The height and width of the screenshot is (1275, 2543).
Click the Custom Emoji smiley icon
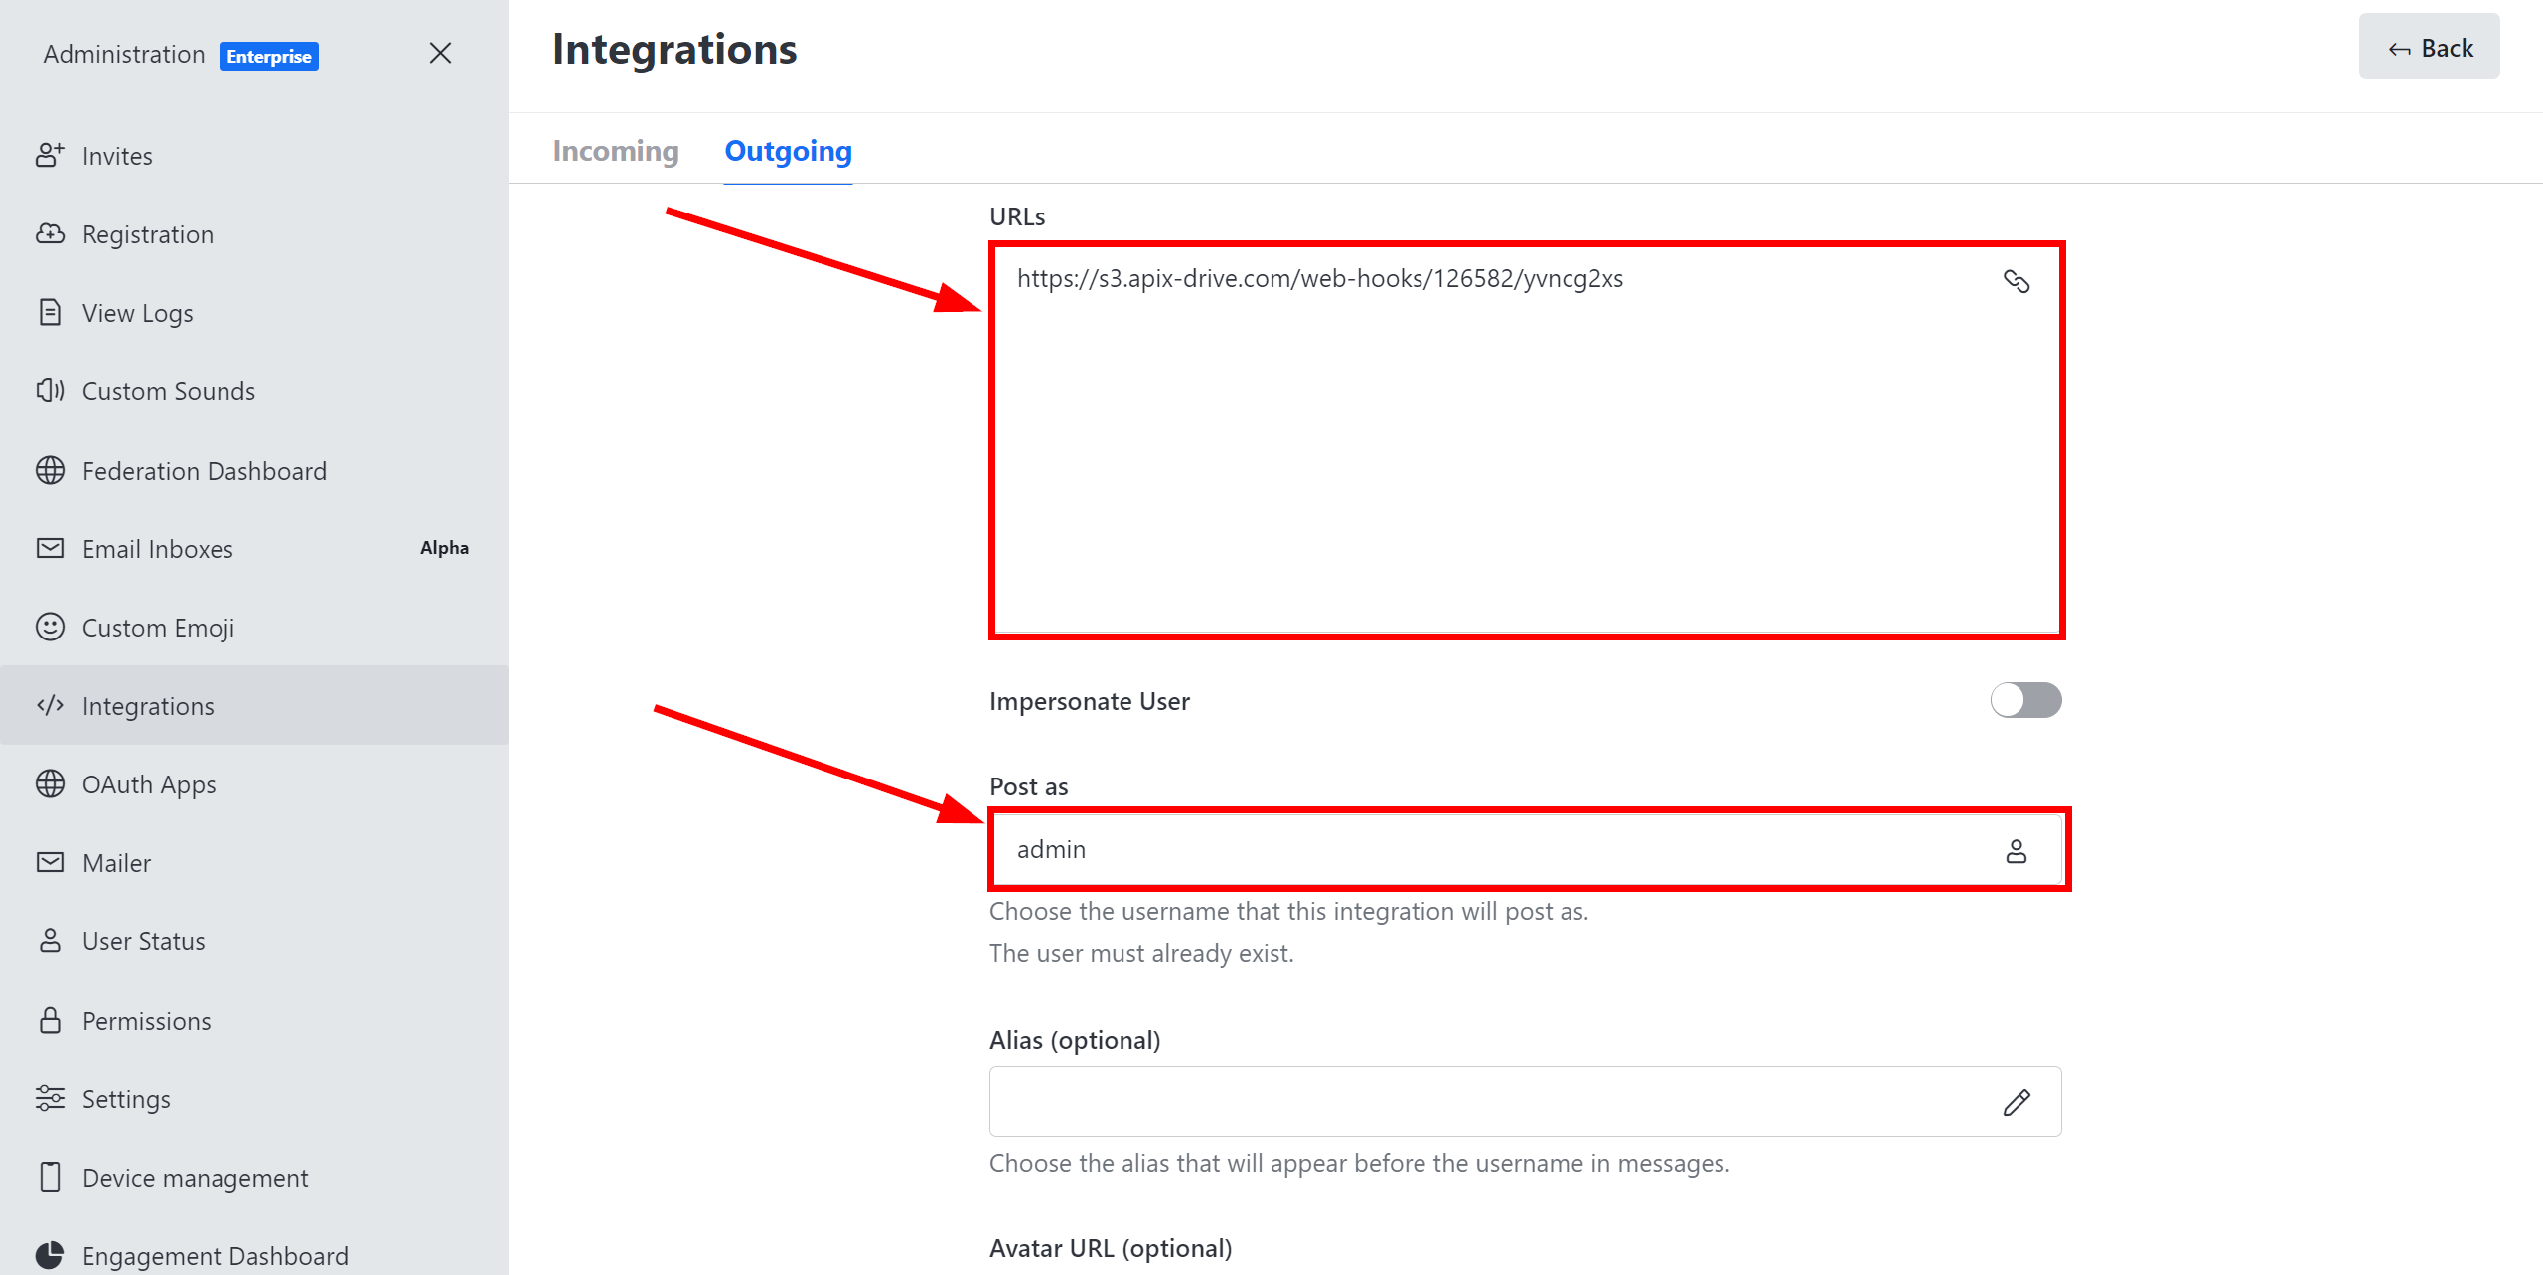[50, 627]
